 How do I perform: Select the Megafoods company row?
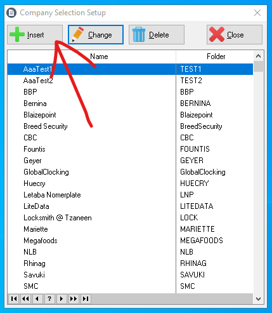130,241
